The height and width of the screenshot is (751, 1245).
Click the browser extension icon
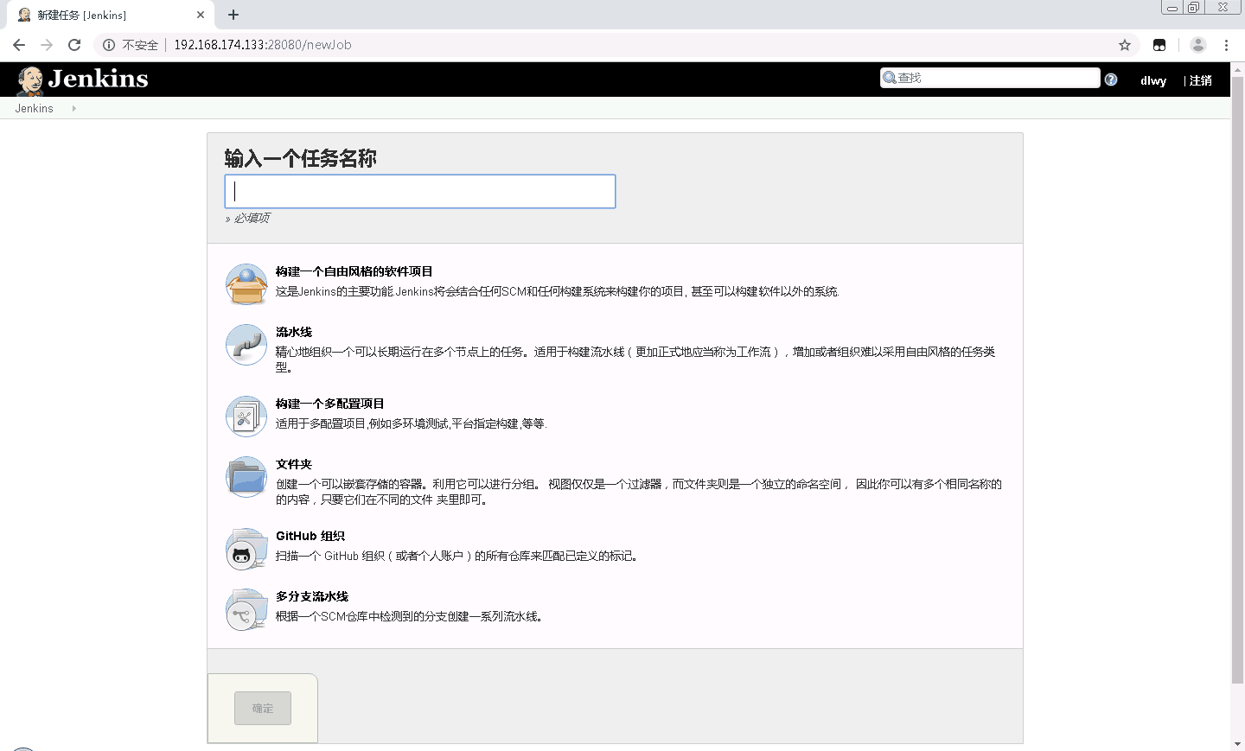pos(1159,45)
